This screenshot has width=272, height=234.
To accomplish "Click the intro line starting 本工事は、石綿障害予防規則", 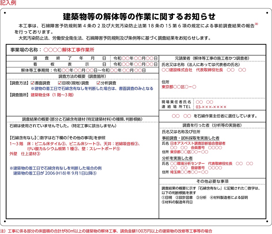I will tap(136, 26).
